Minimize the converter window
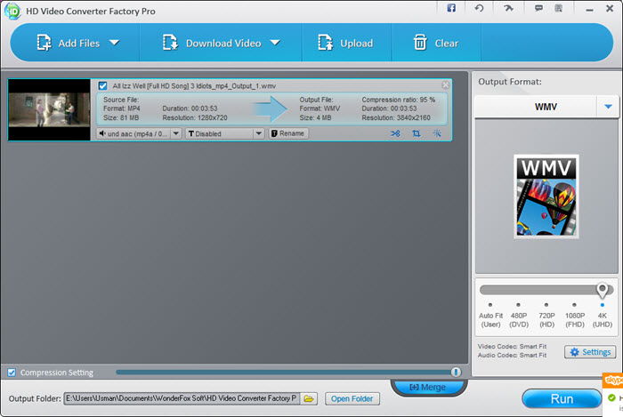623x417 pixels. (589, 9)
